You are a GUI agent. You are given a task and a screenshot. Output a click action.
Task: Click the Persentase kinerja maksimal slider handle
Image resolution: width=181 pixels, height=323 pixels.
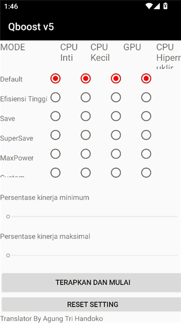[8, 255]
